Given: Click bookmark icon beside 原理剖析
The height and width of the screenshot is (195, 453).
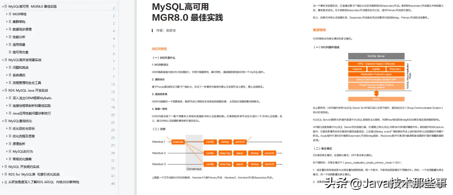Looking at the screenshot, I should [x=10, y=144].
